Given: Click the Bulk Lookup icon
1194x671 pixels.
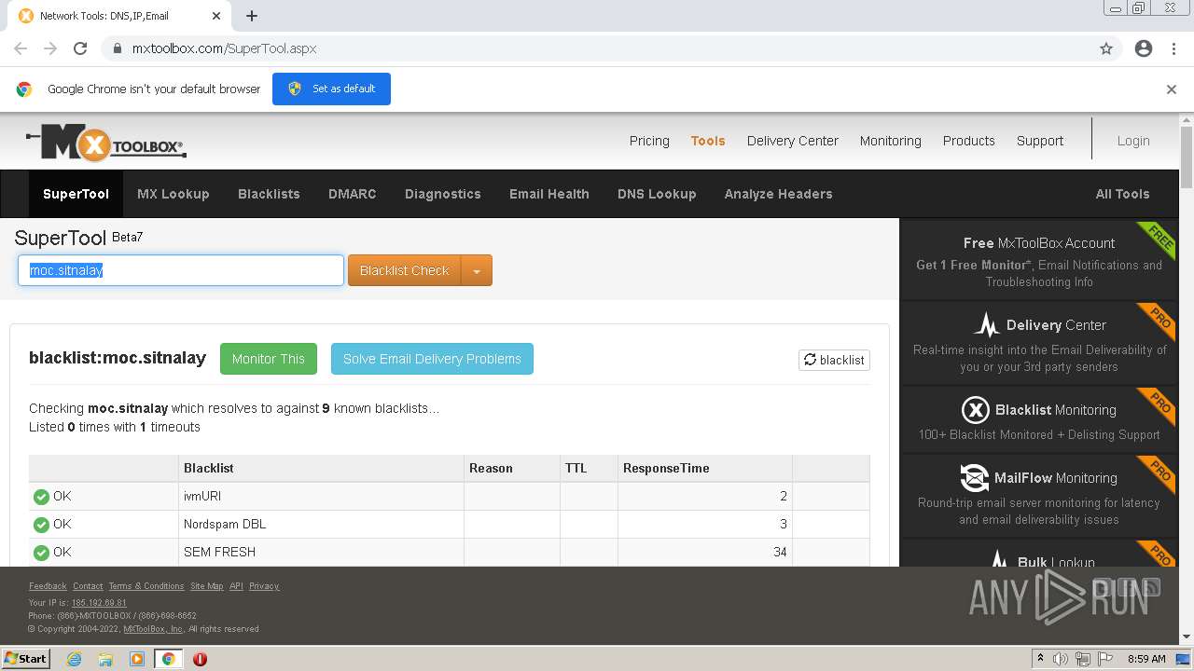Looking at the screenshot, I should 999,559.
